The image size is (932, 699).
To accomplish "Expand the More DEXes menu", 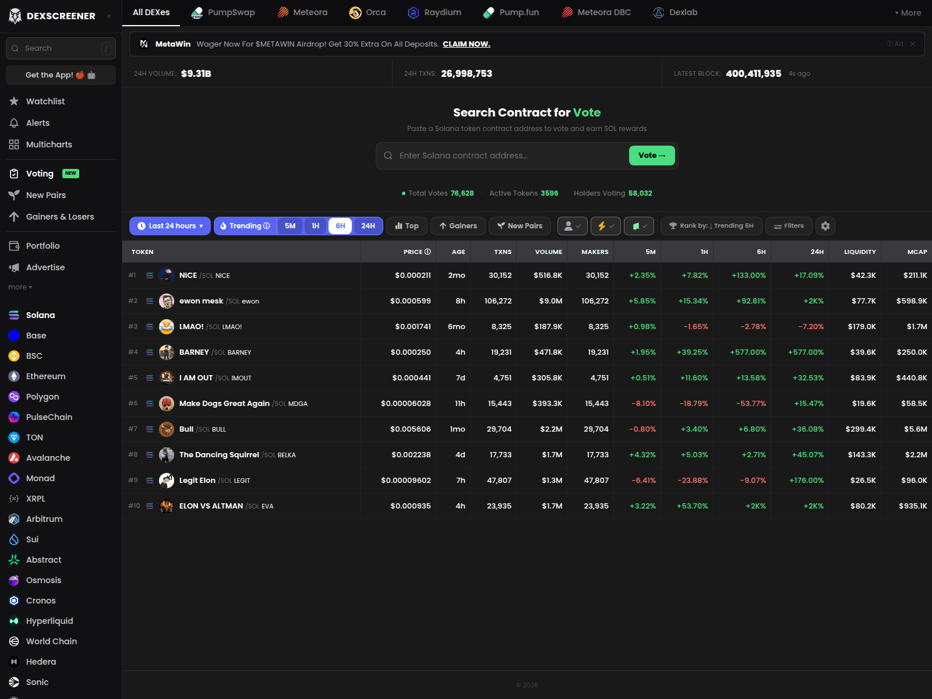I will 908,13.
